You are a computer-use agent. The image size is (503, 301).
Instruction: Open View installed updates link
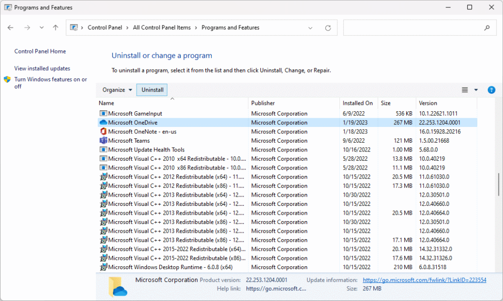[42, 68]
